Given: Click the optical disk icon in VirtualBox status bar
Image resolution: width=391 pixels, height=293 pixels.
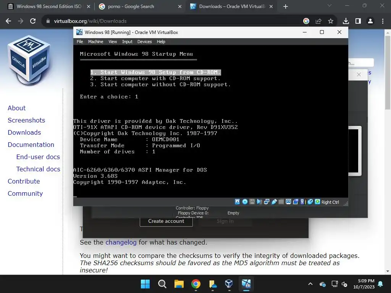Looking at the screenshot, I should [x=245, y=202].
